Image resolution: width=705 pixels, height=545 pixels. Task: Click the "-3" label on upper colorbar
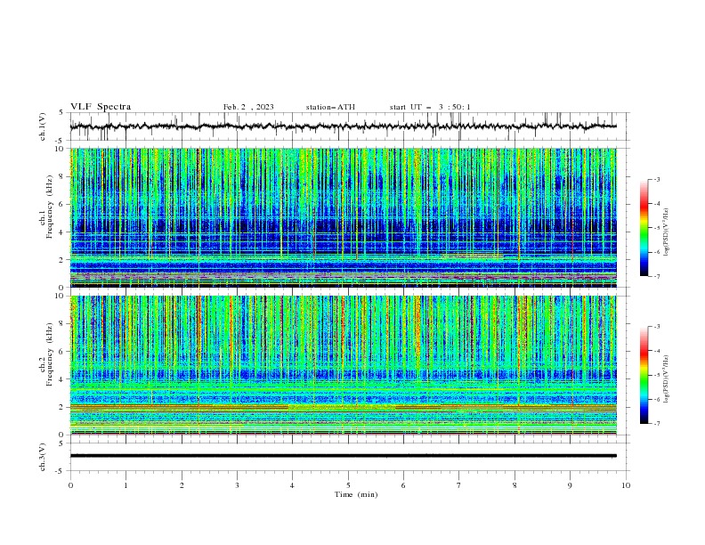coord(656,179)
